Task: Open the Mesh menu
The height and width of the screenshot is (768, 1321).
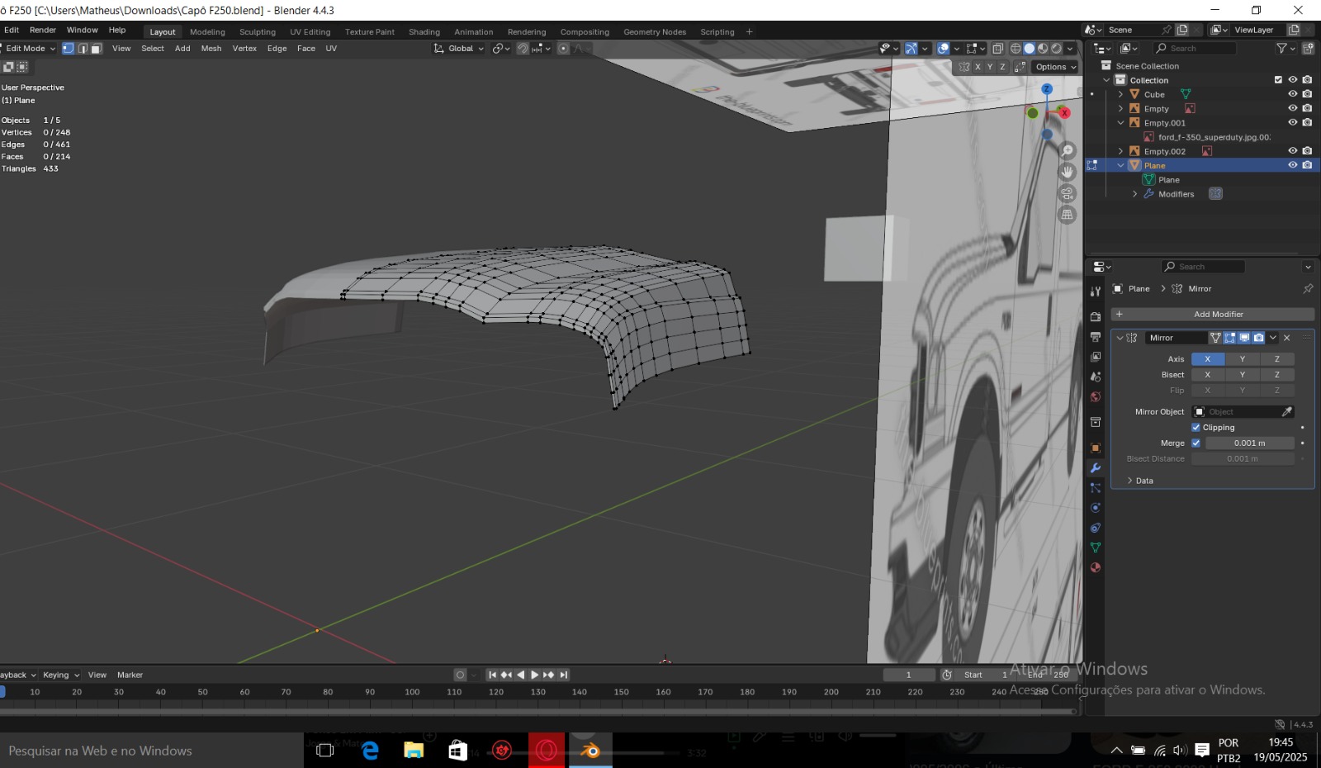Action: point(211,49)
